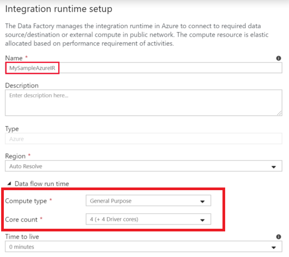The width and height of the screenshot is (289, 257).
Task: Click the Description label
Action: [x=22, y=86]
